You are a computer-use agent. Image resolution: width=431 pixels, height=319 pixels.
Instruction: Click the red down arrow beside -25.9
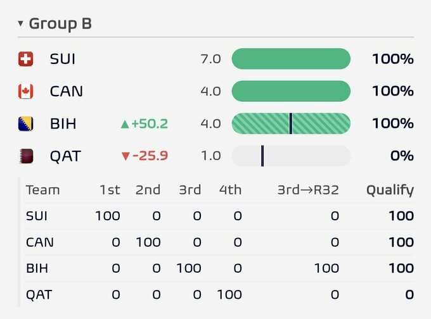click(125, 156)
